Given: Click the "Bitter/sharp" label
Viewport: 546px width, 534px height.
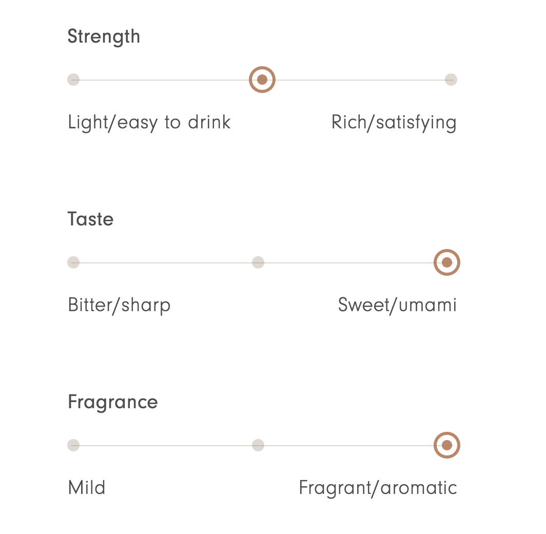Looking at the screenshot, I should tap(119, 305).
